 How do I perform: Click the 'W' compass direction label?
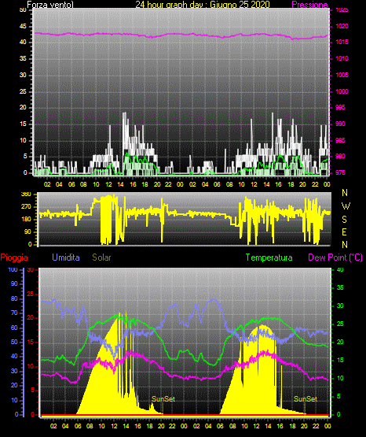point(346,206)
